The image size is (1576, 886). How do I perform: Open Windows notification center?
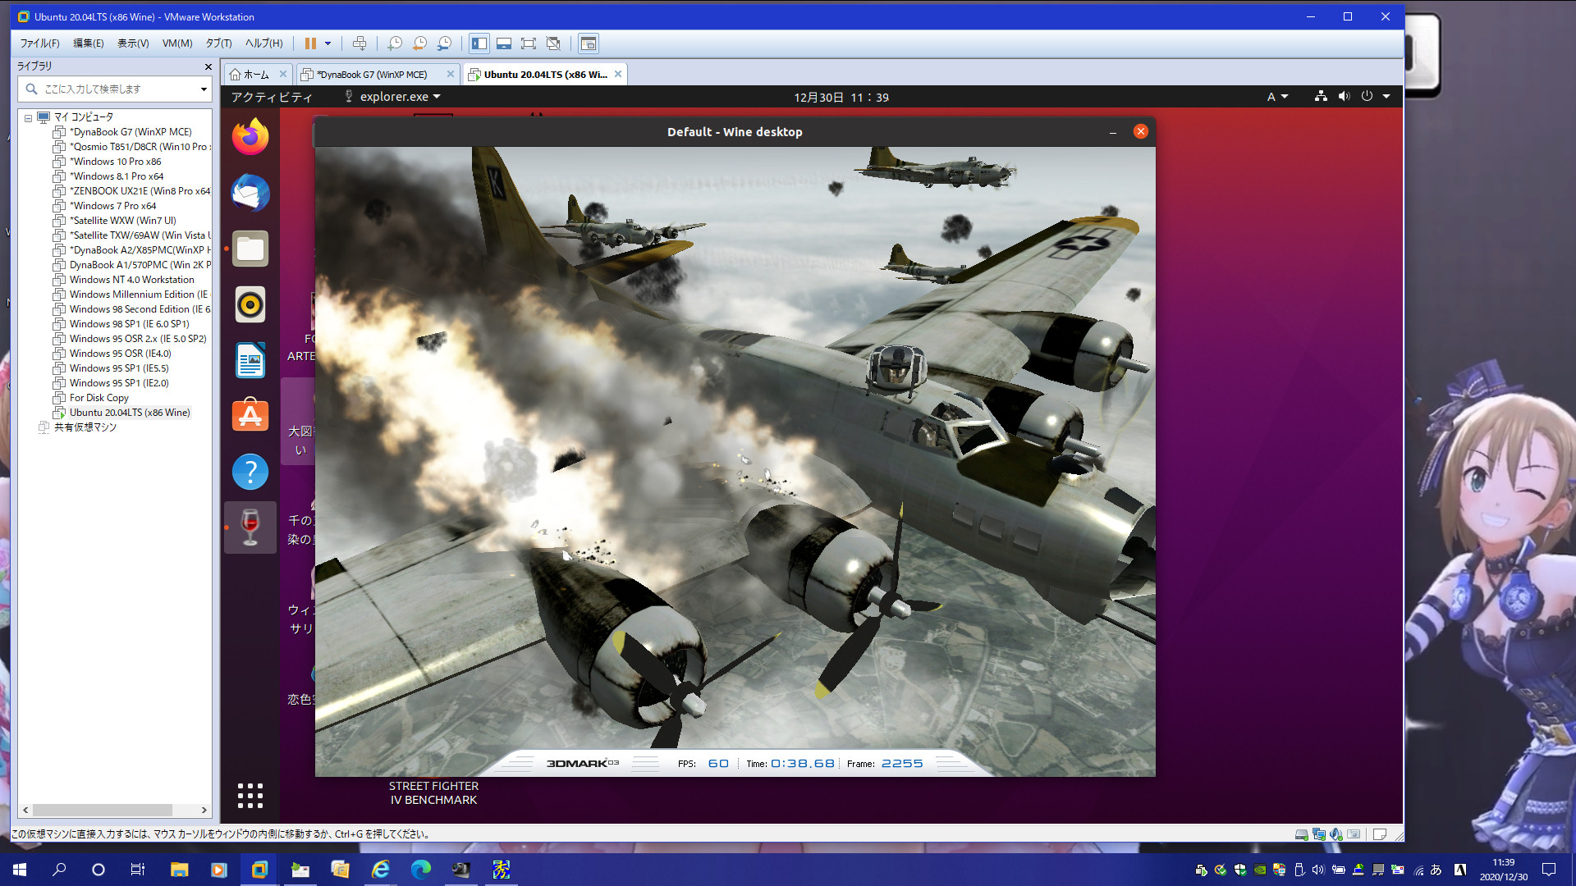click(1549, 870)
